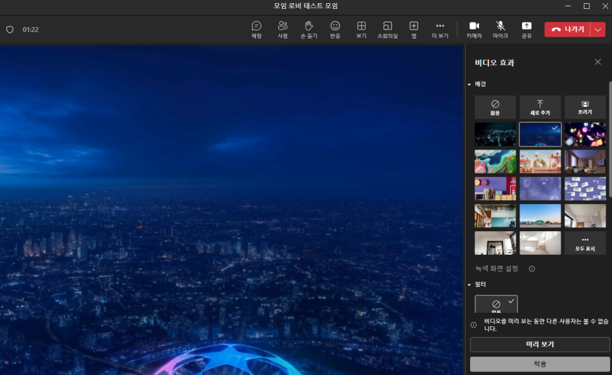
Task: Unmute the microphone (마이크)
Action: point(500,30)
